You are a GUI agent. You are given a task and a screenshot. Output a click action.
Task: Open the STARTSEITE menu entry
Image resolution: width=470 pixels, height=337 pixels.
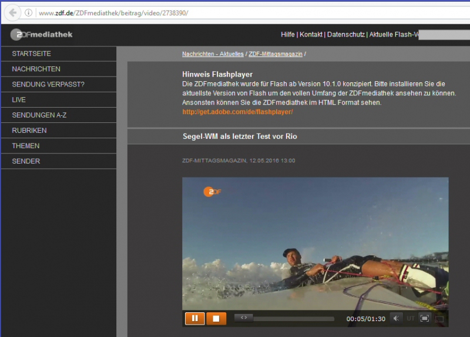(x=59, y=54)
